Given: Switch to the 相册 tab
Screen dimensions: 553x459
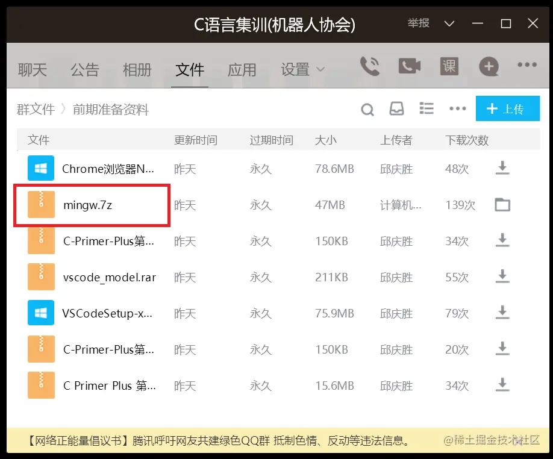Looking at the screenshot, I should tap(137, 69).
